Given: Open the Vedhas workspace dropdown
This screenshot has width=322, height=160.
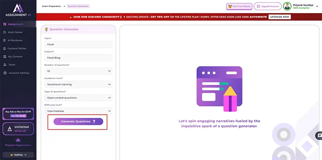Looking at the screenshot, I should tap(18, 155).
